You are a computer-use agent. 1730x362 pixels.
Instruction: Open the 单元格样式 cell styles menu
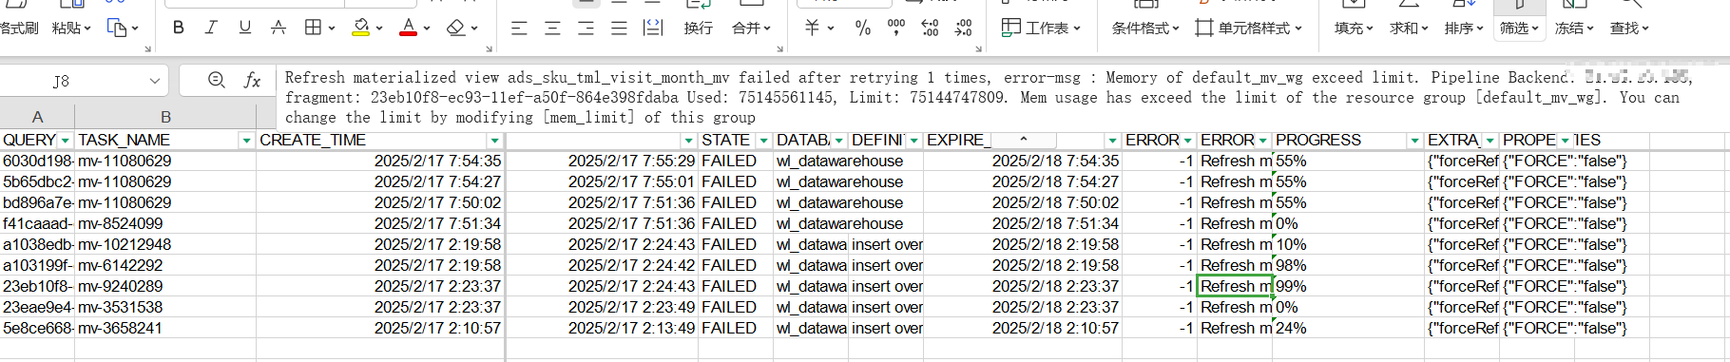tap(1249, 29)
